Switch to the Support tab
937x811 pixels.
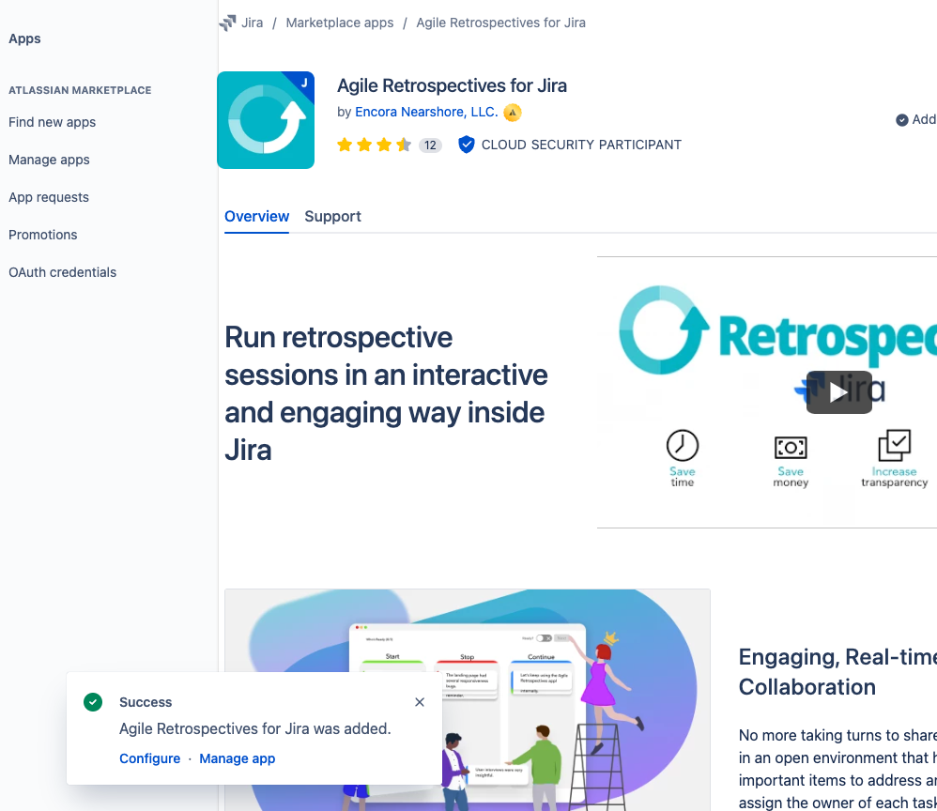click(333, 216)
